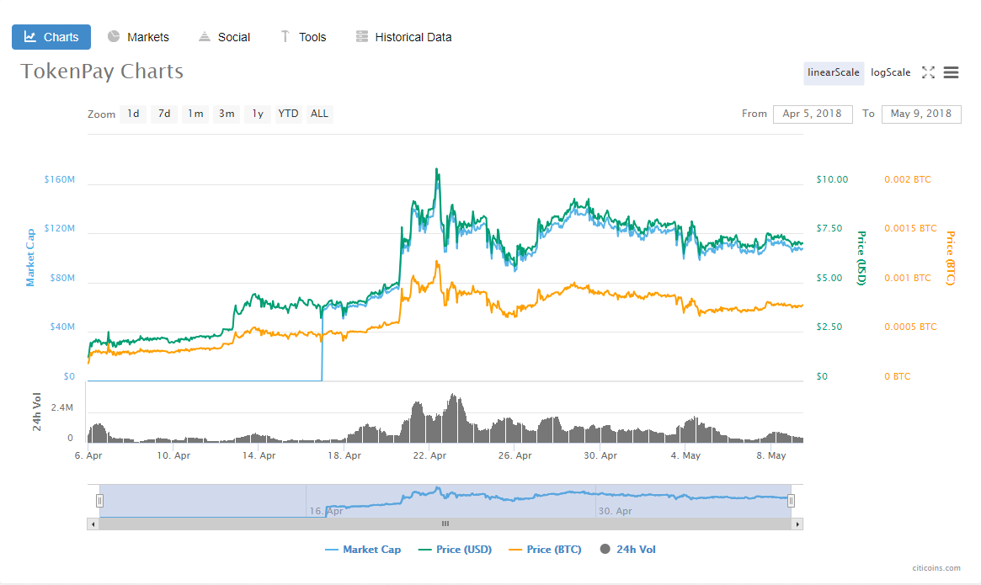Set zoom to YTD
The width and height of the screenshot is (981, 585).
click(x=289, y=114)
